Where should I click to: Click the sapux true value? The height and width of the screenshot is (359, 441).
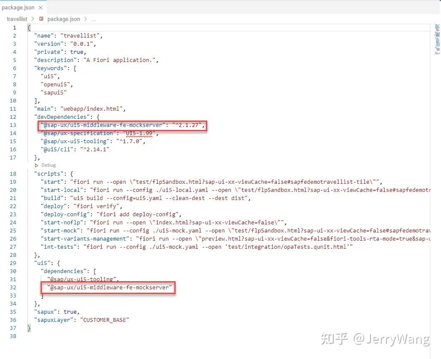point(70,312)
